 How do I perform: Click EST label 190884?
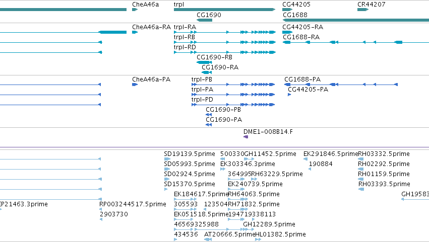321,164
